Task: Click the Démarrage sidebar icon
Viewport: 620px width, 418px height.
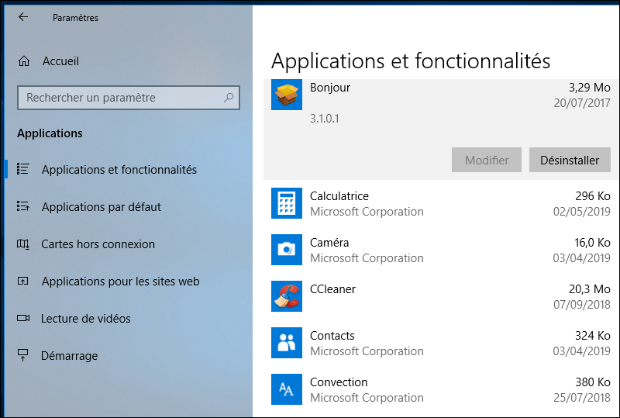Action: pos(24,356)
